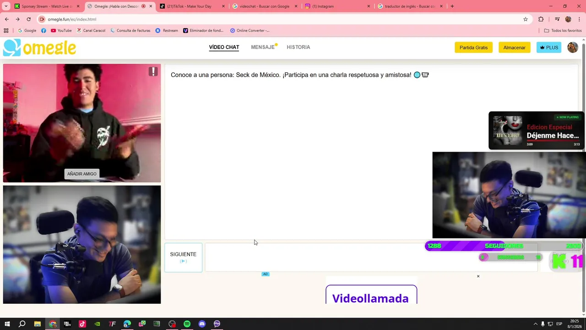Open the Google bookmark
This screenshot has height=330, width=586.
[x=27, y=31]
